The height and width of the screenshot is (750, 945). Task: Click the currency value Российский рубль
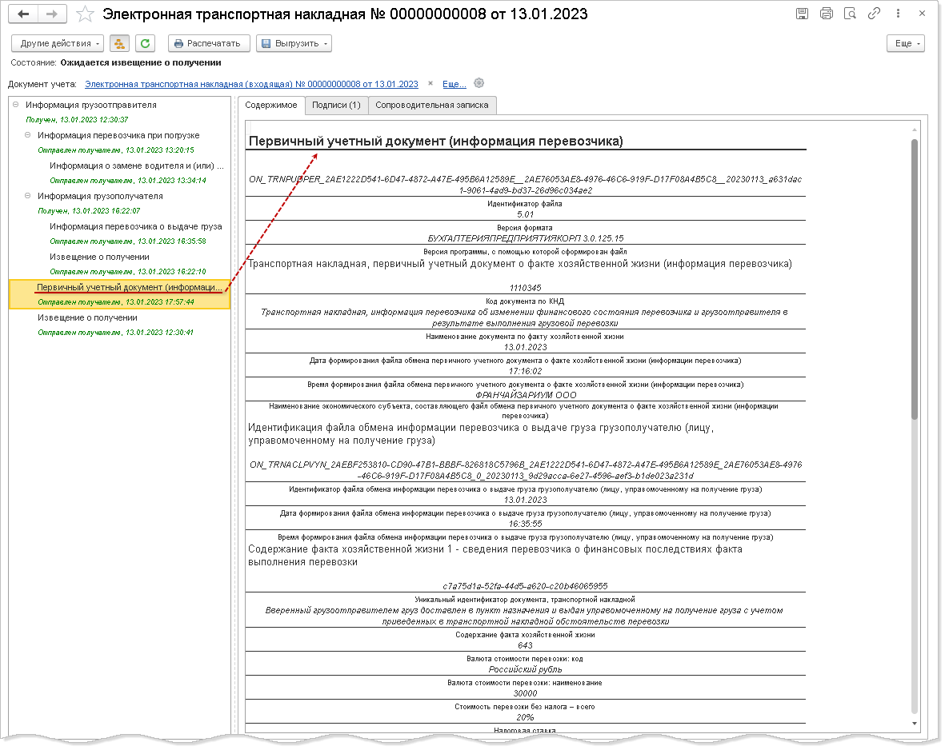[526, 669]
